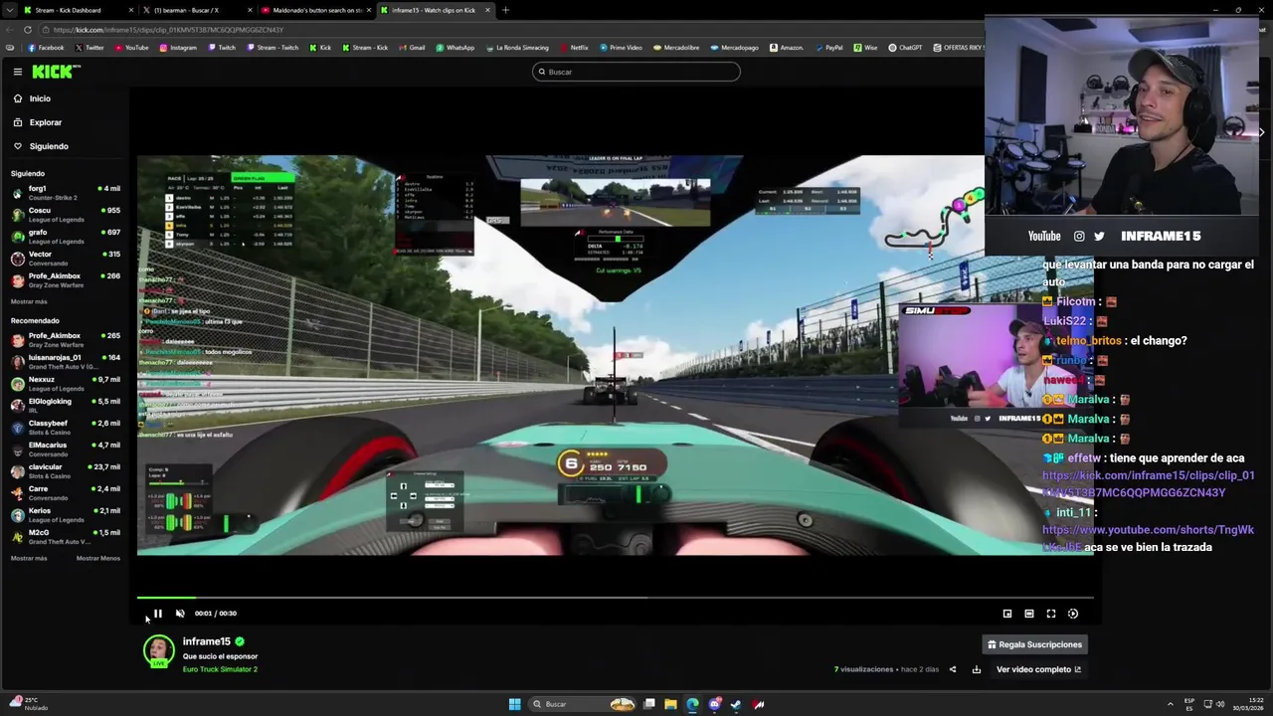Screen dimensions: 1273x716
Task: Open M2cG recommended channel
Action: [x=66, y=536]
